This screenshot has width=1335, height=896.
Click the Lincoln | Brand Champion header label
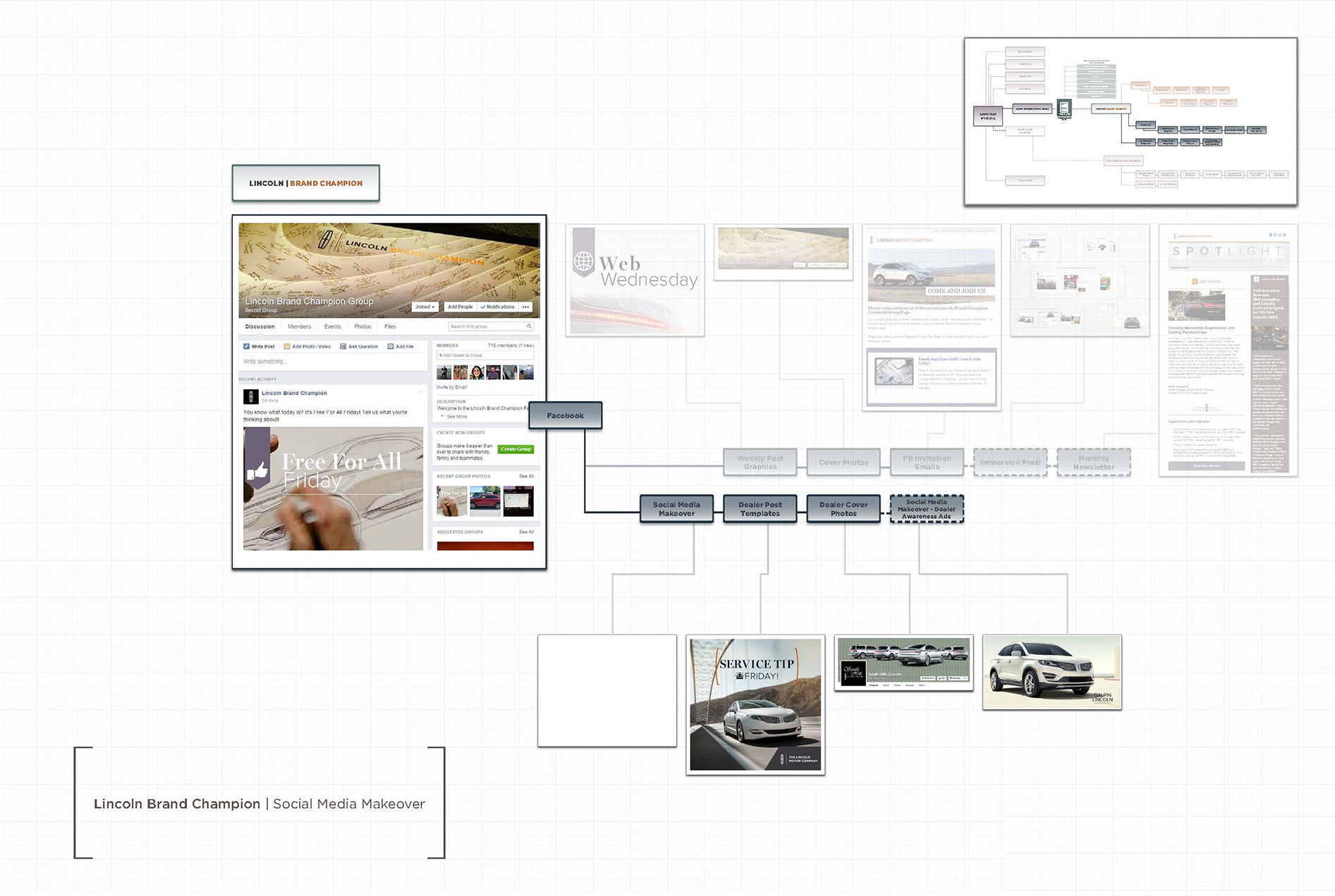[305, 183]
